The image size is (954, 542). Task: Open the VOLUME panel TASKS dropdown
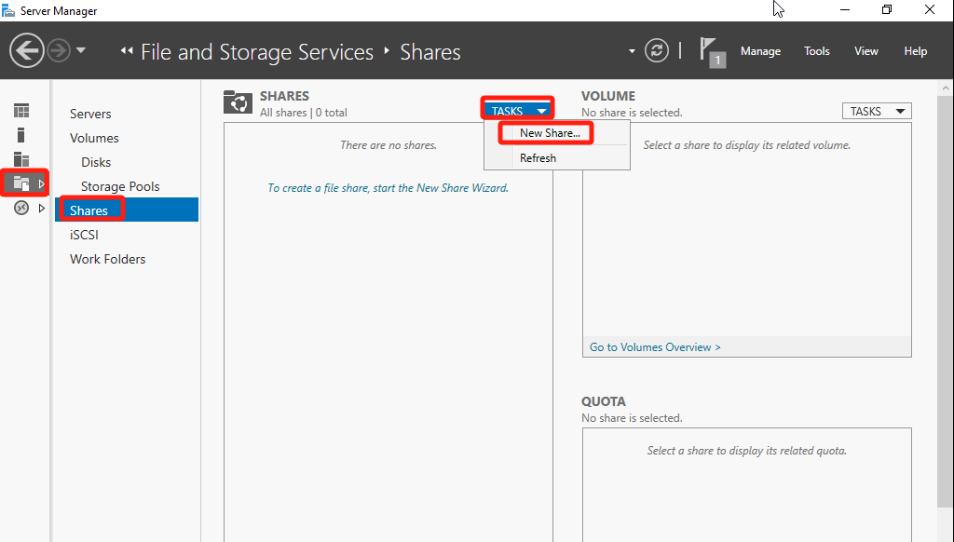(876, 111)
